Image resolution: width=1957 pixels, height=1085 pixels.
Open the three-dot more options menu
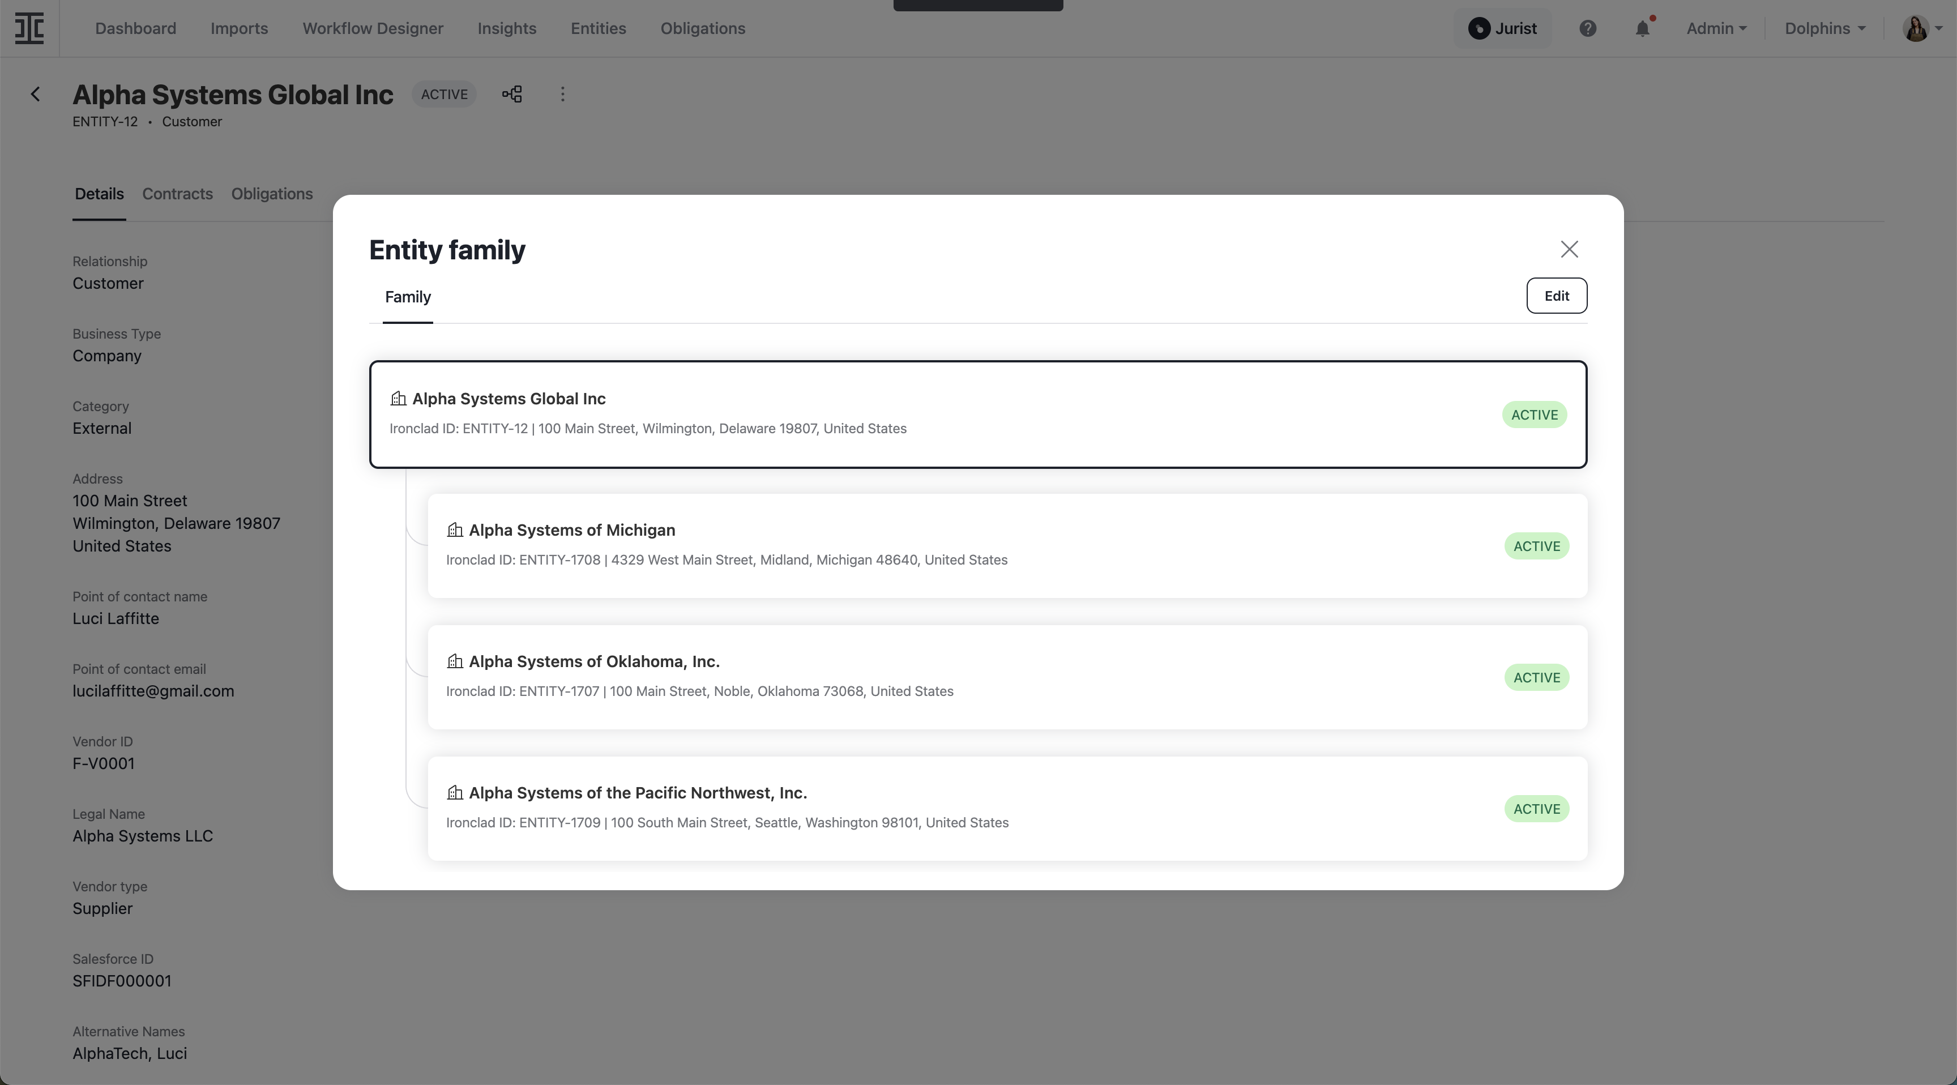[x=562, y=94]
